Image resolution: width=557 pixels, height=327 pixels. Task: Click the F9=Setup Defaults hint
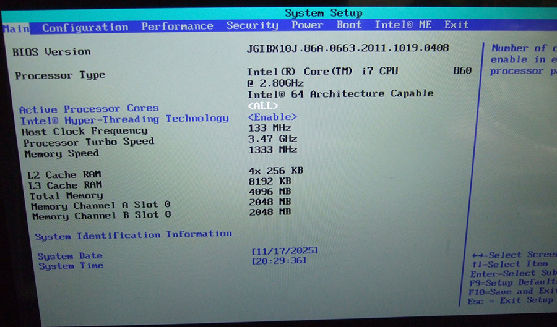pyautogui.click(x=513, y=282)
